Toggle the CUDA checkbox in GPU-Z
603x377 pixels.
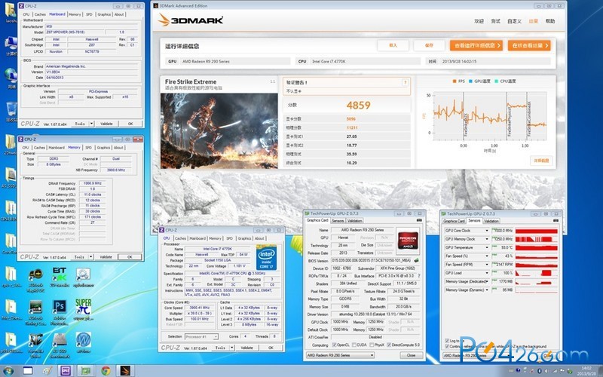pos(354,345)
